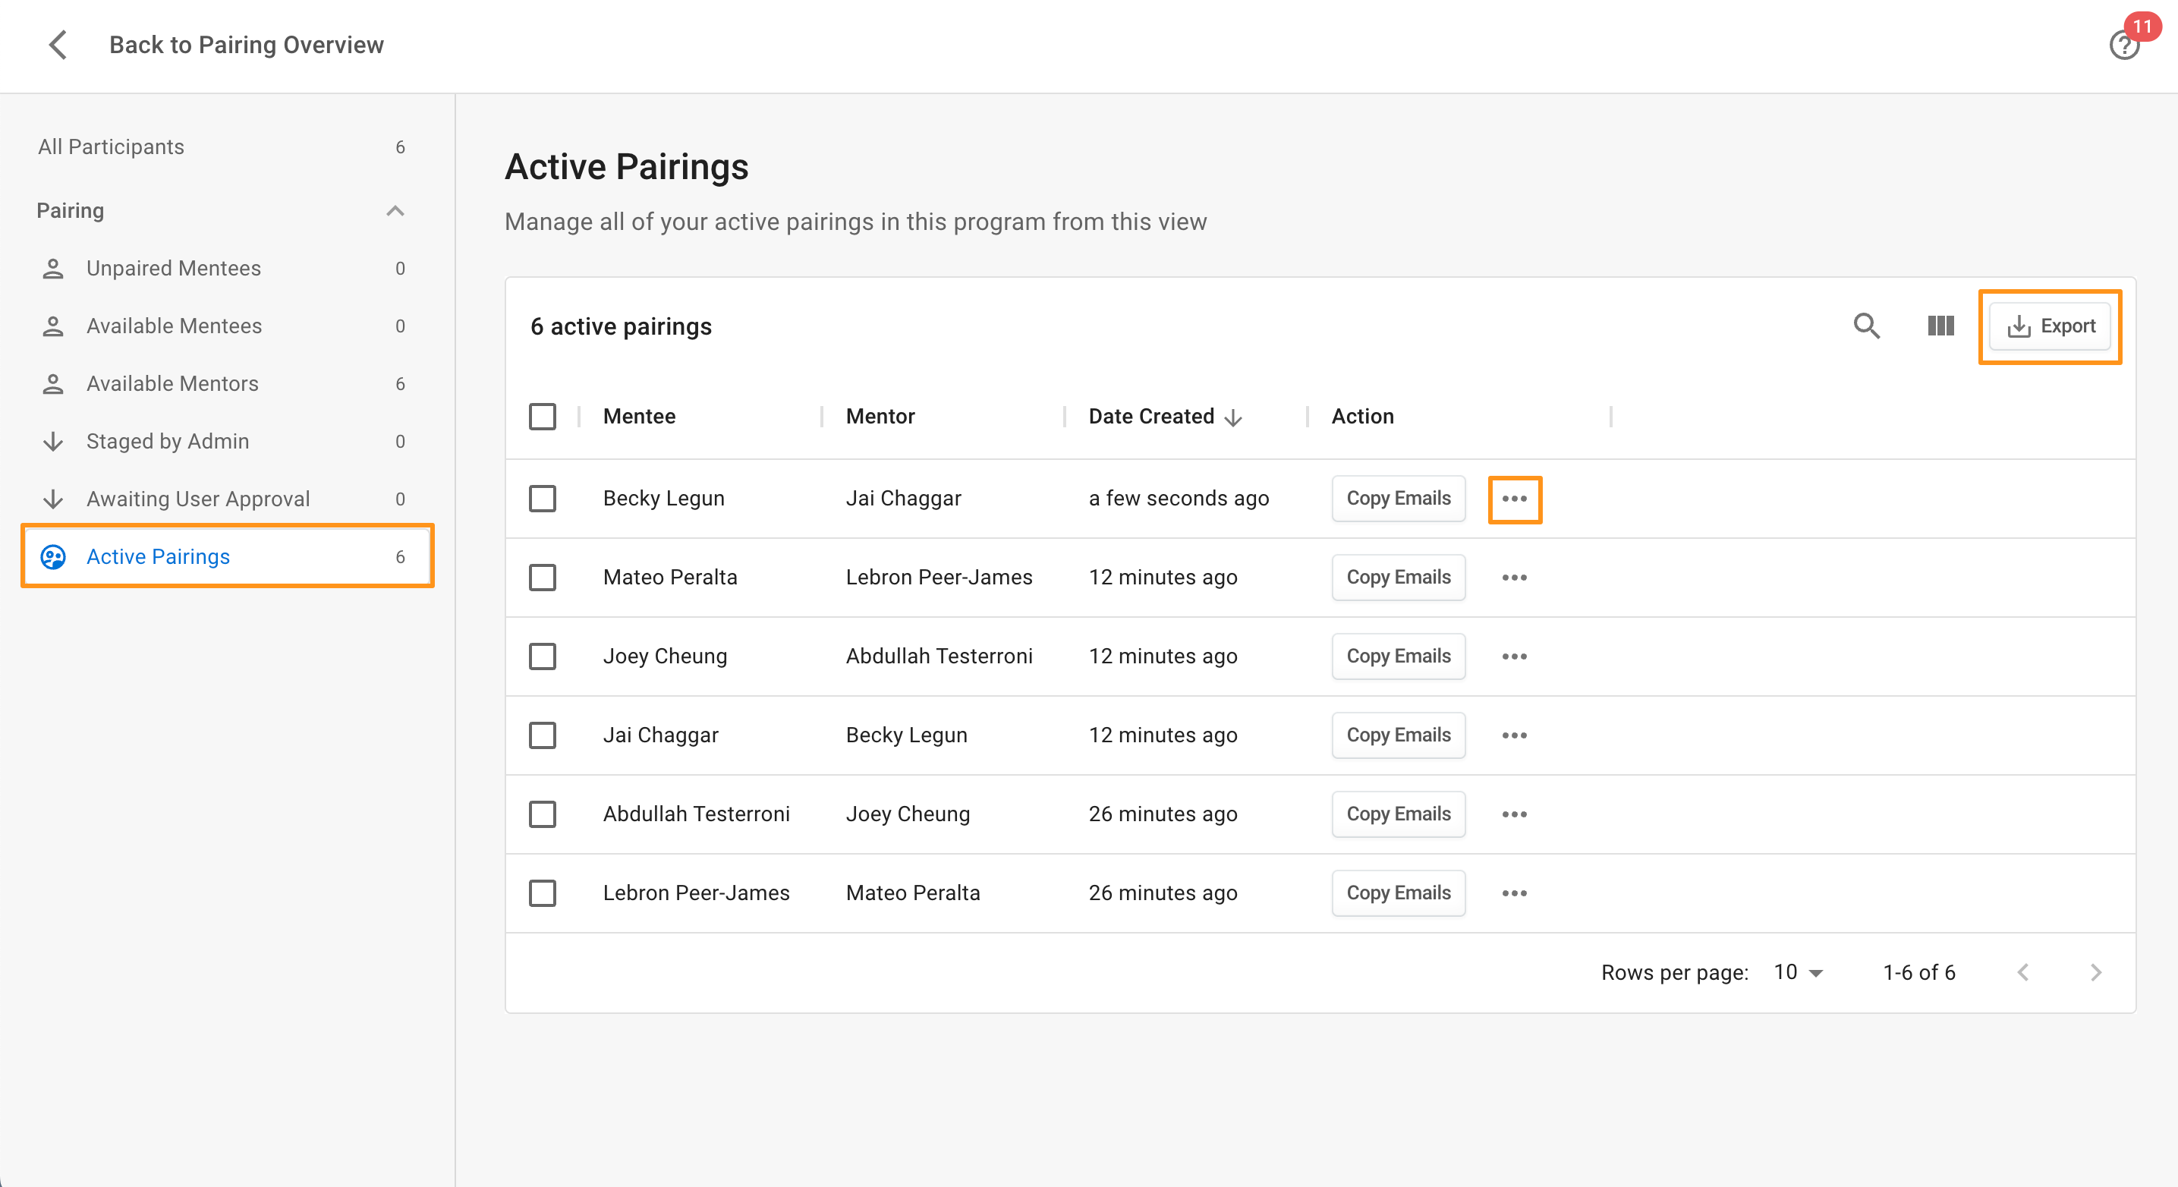This screenshot has height=1187, width=2178.
Task: Go to previous page arrow
Action: point(2022,972)
